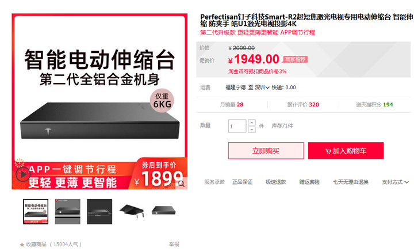Select the first red-bordered product thumbnail
Screen dimensions: 414x252
point(36,212)
